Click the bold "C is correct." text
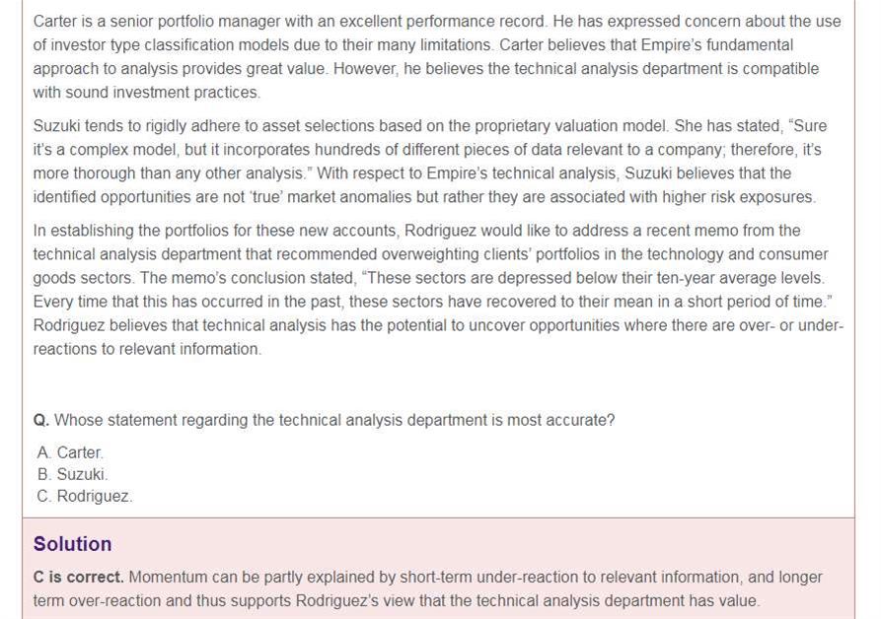Viewport: 881px width, 619px height. 79,577
